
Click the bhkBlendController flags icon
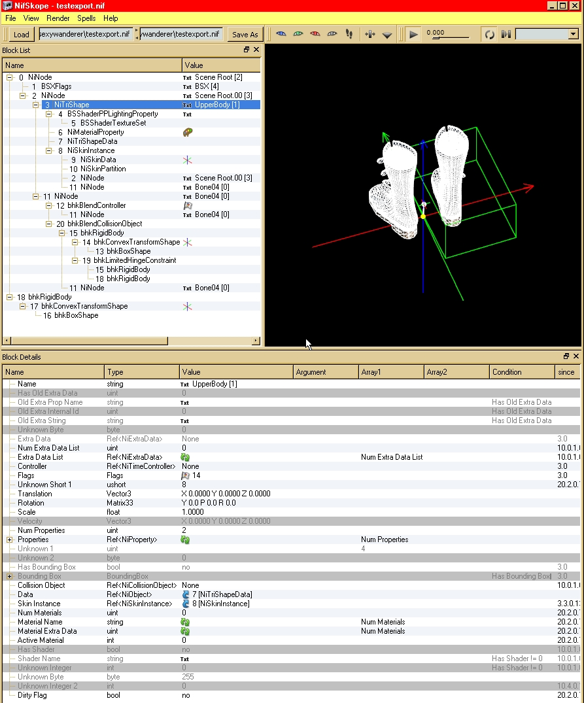coord(188,205)
